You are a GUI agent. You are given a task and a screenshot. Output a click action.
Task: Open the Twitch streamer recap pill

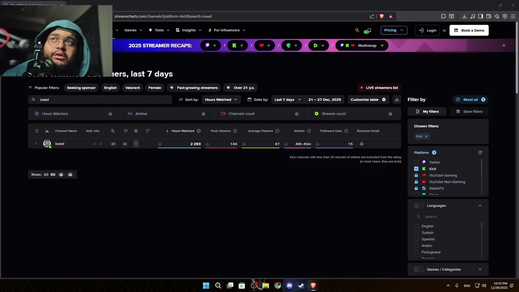[x=211, y=45]
